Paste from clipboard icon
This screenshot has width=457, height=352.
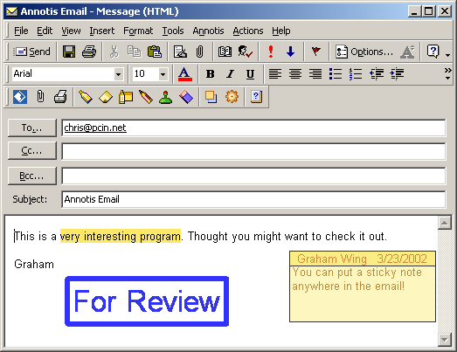coord(155,52)
